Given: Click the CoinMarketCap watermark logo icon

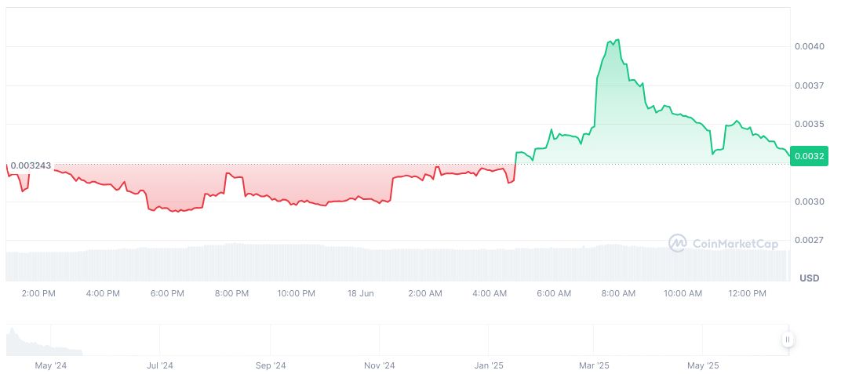Looking at the screenshot, I should [677, 244].
